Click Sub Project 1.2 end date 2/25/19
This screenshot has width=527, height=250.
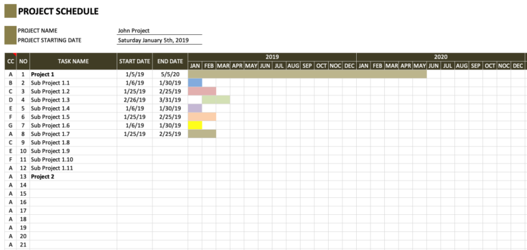(x=170, y=91)
